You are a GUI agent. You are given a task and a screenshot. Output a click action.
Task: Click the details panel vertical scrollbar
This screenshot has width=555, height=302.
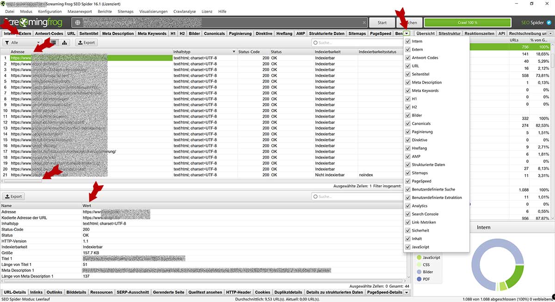[x=408, y=242]
